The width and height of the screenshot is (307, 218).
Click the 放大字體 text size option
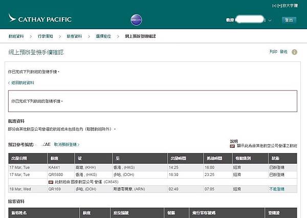click(x=288, y=6)
